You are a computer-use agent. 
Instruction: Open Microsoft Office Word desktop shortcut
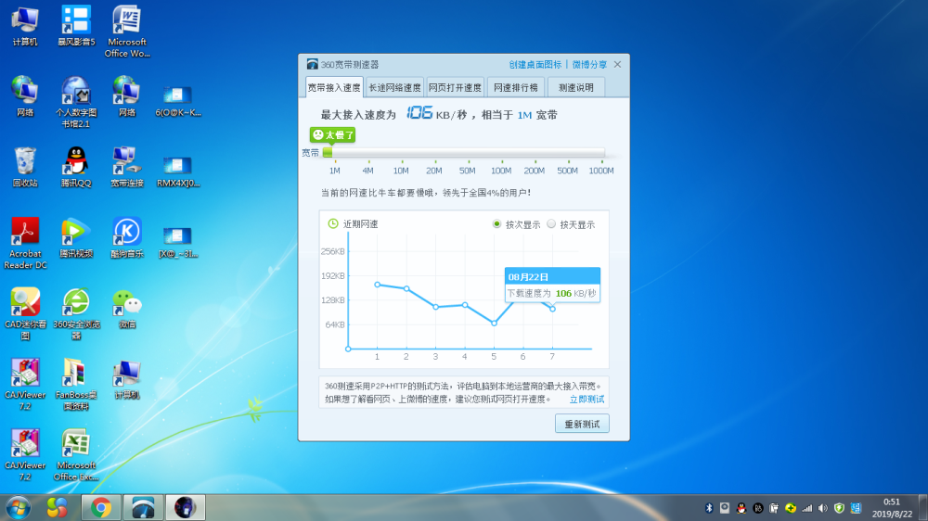(126, 31)
